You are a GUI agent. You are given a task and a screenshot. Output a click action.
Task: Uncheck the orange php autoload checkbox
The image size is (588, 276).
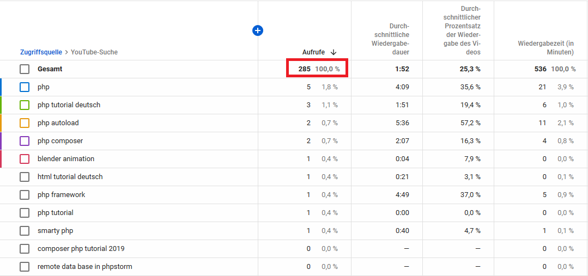[25, 123]
